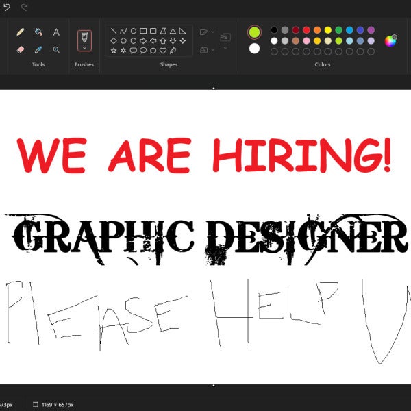Choose the Four-point star shape

pos(183,40)
